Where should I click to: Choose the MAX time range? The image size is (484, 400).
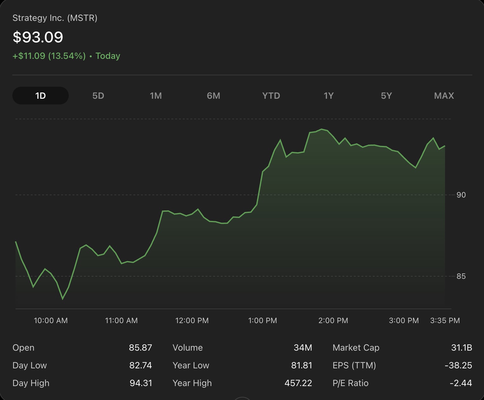[x=444, y=96]
